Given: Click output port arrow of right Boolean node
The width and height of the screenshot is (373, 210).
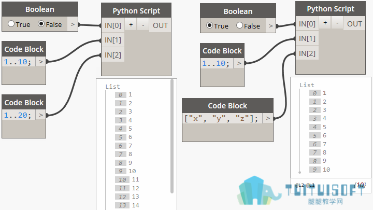Looking at the screenshot, I should click(x=271, y=25).
